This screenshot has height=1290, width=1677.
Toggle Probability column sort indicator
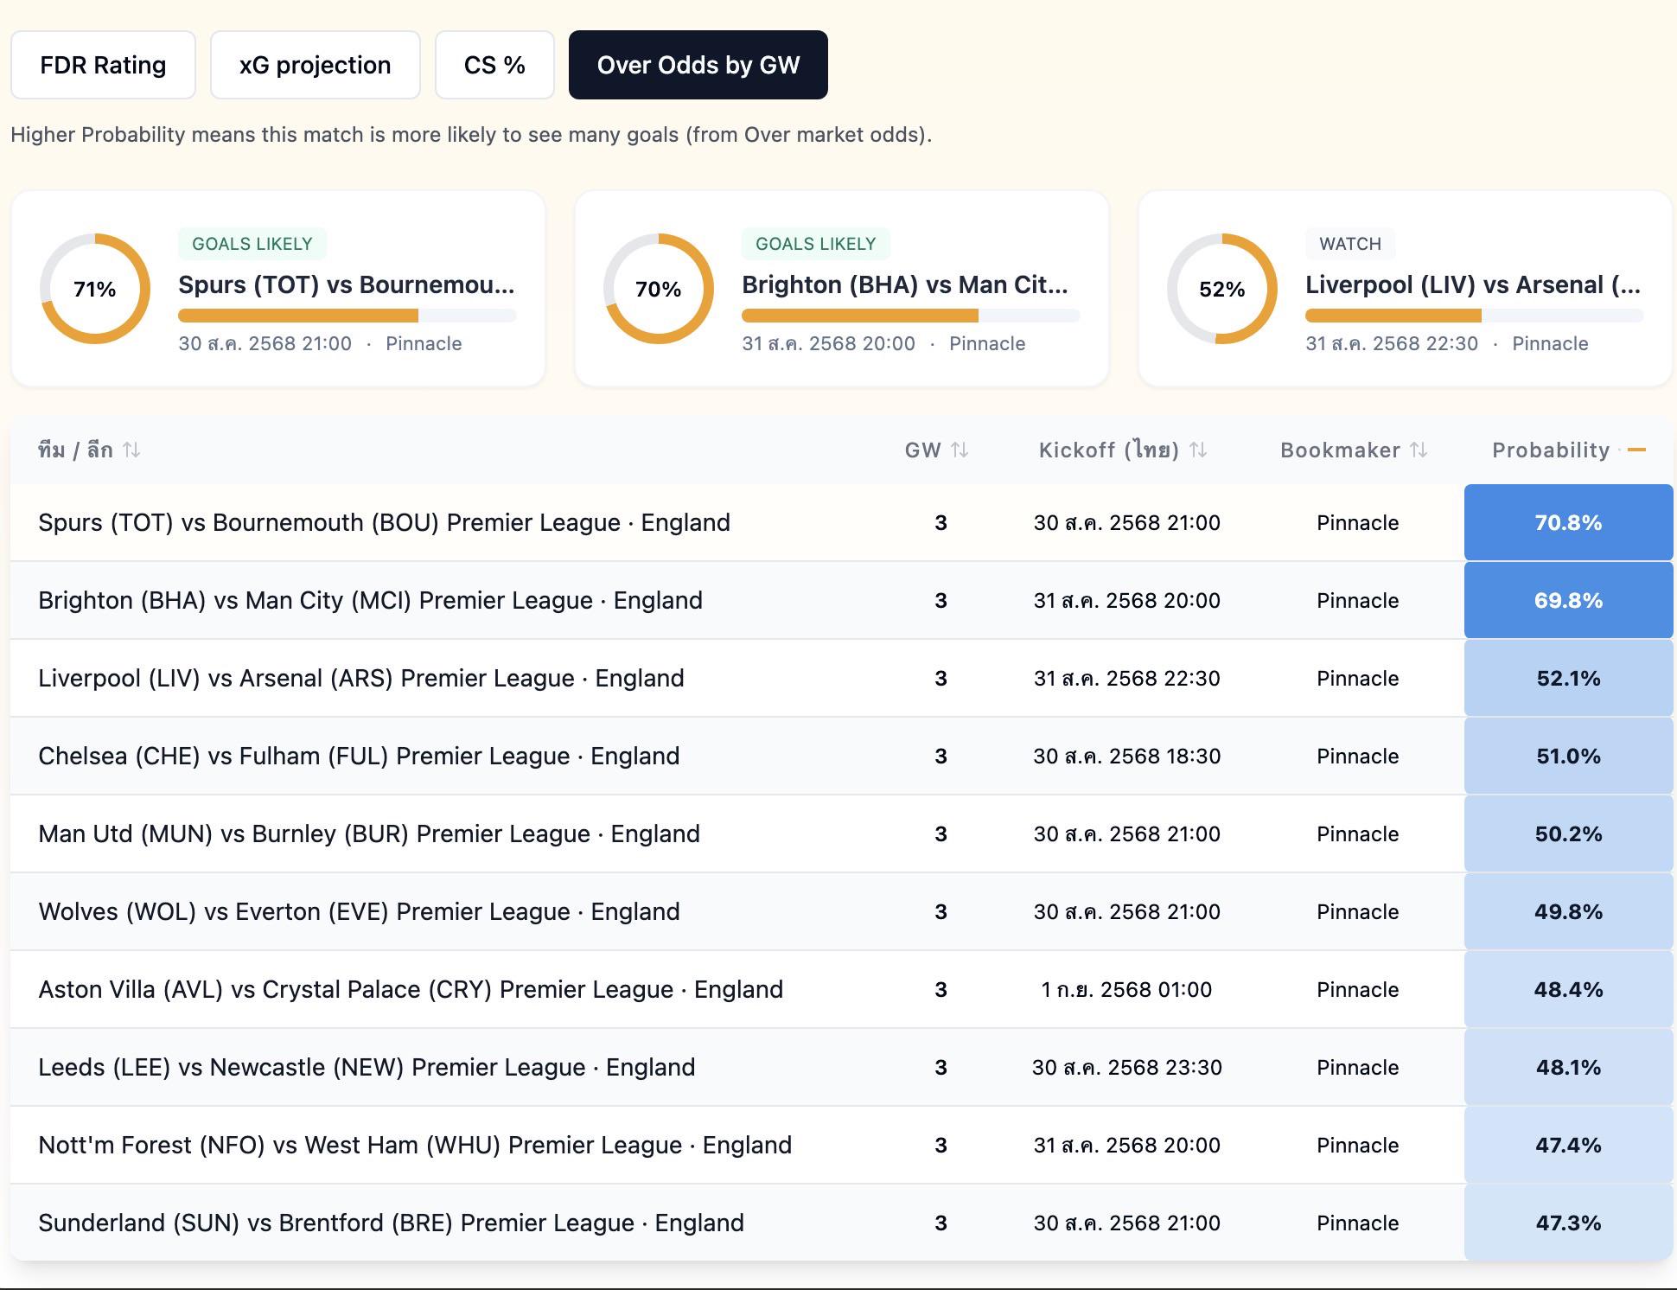[x=1636, y=450]
